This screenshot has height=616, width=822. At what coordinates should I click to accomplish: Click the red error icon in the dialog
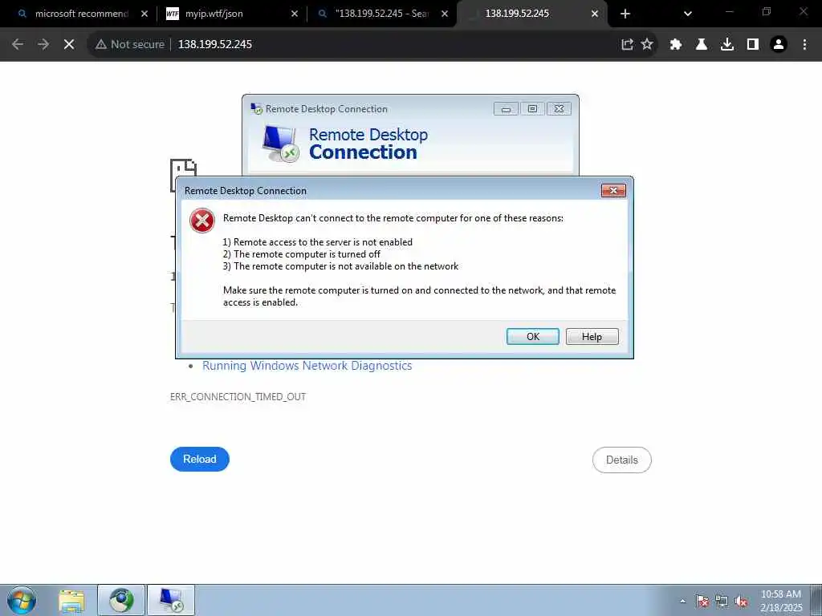[x=202, y=221]
